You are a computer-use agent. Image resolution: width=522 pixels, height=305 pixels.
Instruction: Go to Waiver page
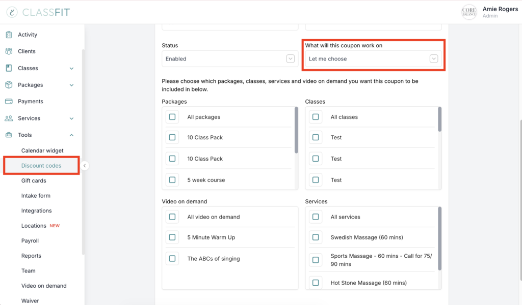(30, 301)
